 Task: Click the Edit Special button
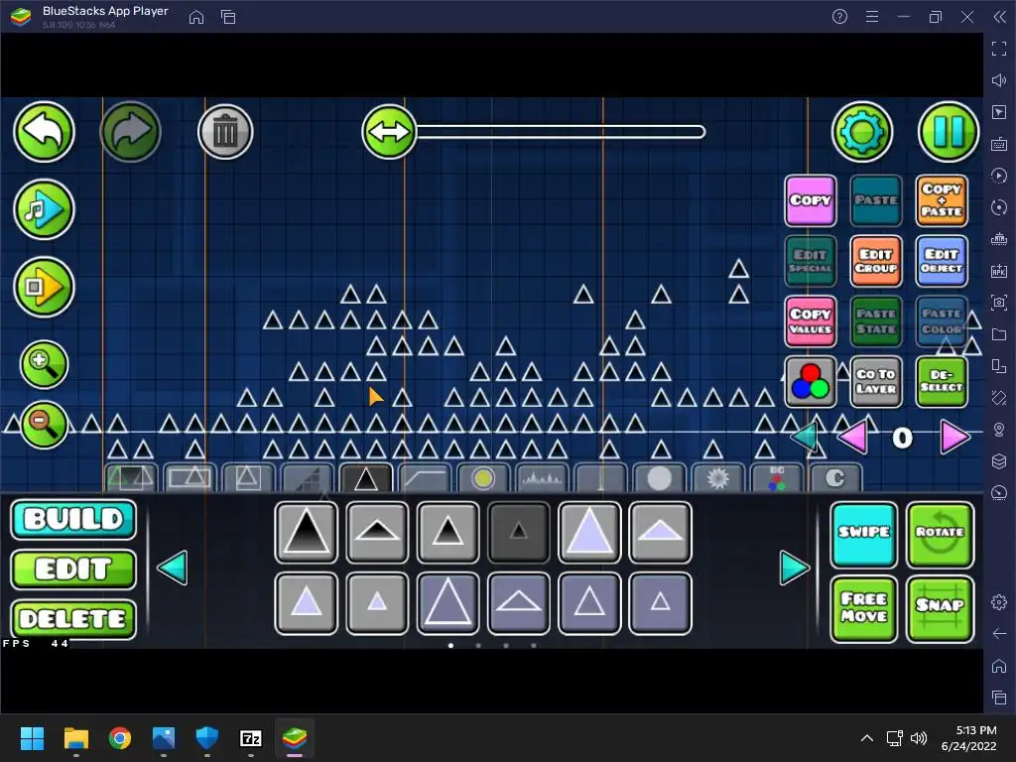click(x=810, y=261)
